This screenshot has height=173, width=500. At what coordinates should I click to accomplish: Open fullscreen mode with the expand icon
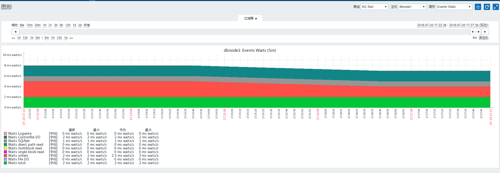tap(496, 7)
